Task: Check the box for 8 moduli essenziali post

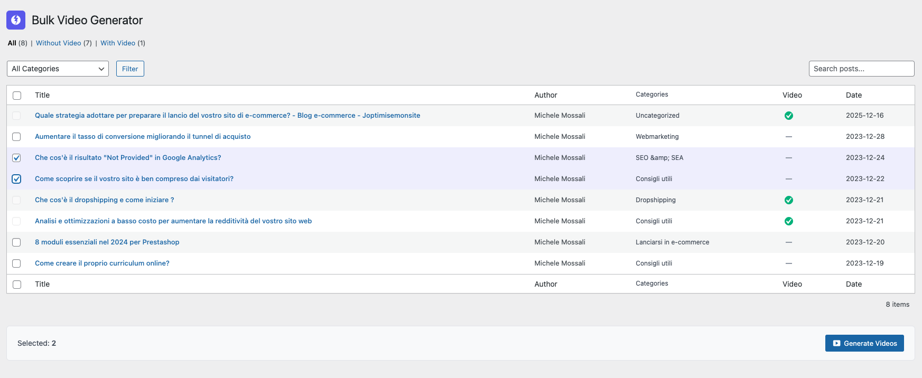Action: click(x=17, y=242)
